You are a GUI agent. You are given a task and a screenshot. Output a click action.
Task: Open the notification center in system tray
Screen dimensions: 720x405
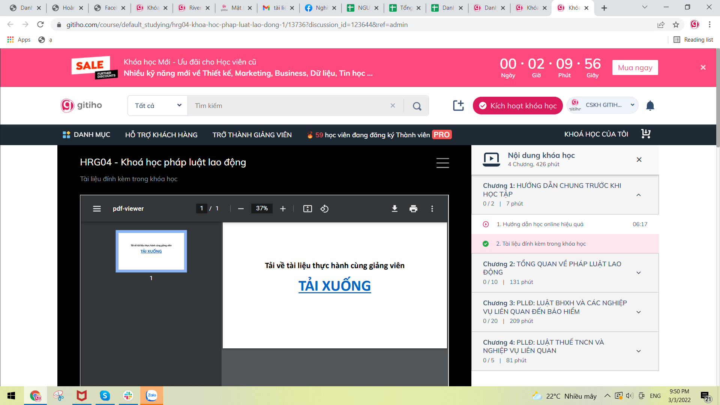coord(706,396)
